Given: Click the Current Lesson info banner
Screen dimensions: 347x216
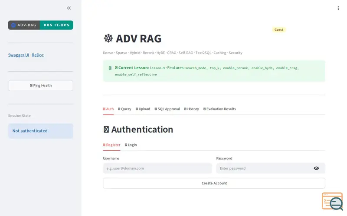Looking at the screenshot, I should 214,71.
